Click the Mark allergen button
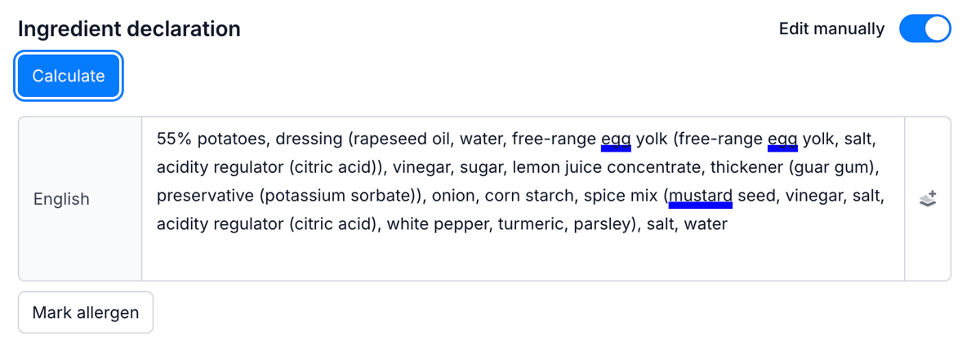Screen dimensions: 980x349 click(86, 312)
